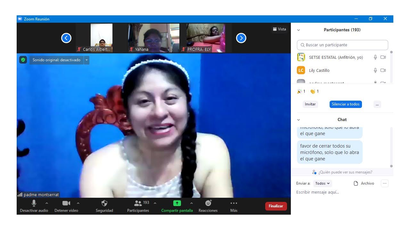Click Zoom app icon in title bar
Image resolution: width=410 pixels, height=230 pixels.
point(20,19)
